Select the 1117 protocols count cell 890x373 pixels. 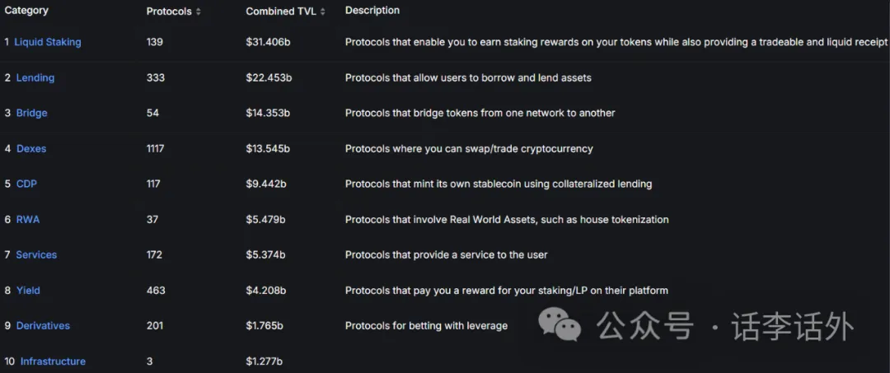(155, 148)
